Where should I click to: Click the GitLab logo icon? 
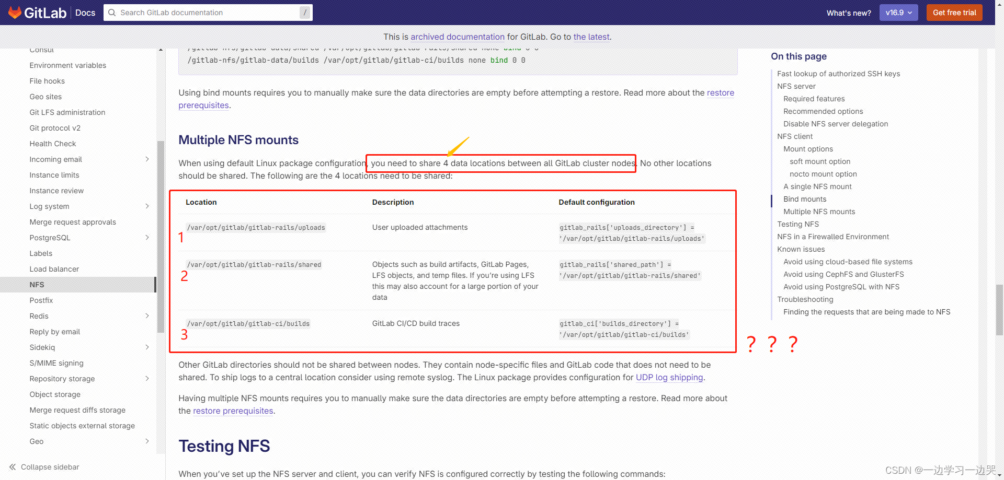coord(15,13)
